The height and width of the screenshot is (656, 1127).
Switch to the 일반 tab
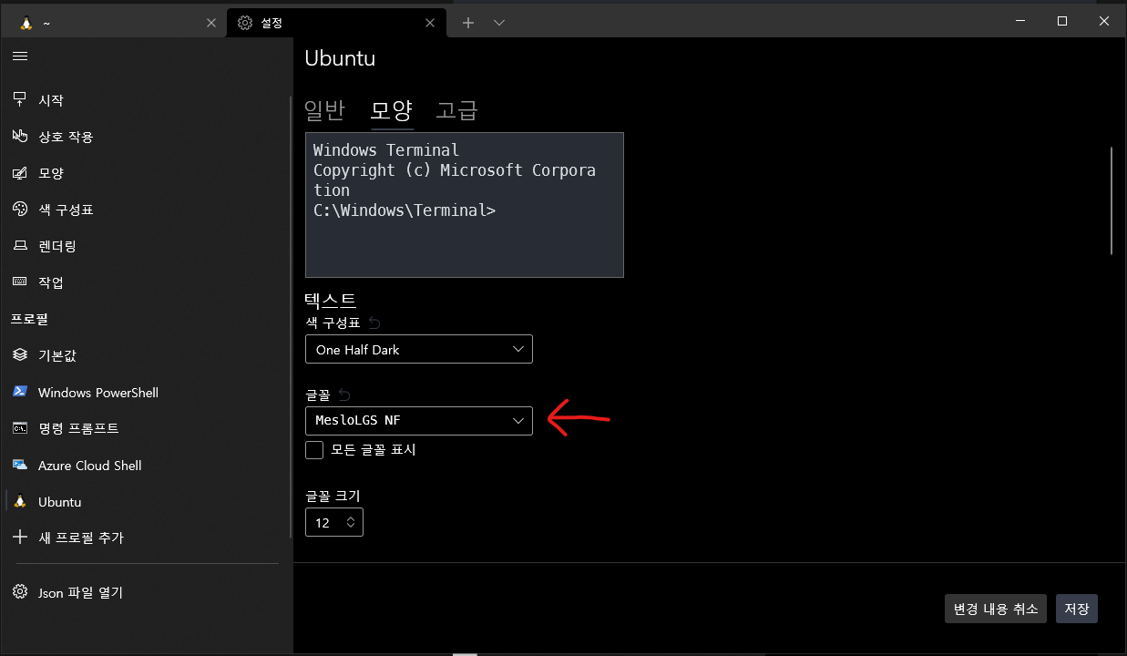click(x=324, y=110)
